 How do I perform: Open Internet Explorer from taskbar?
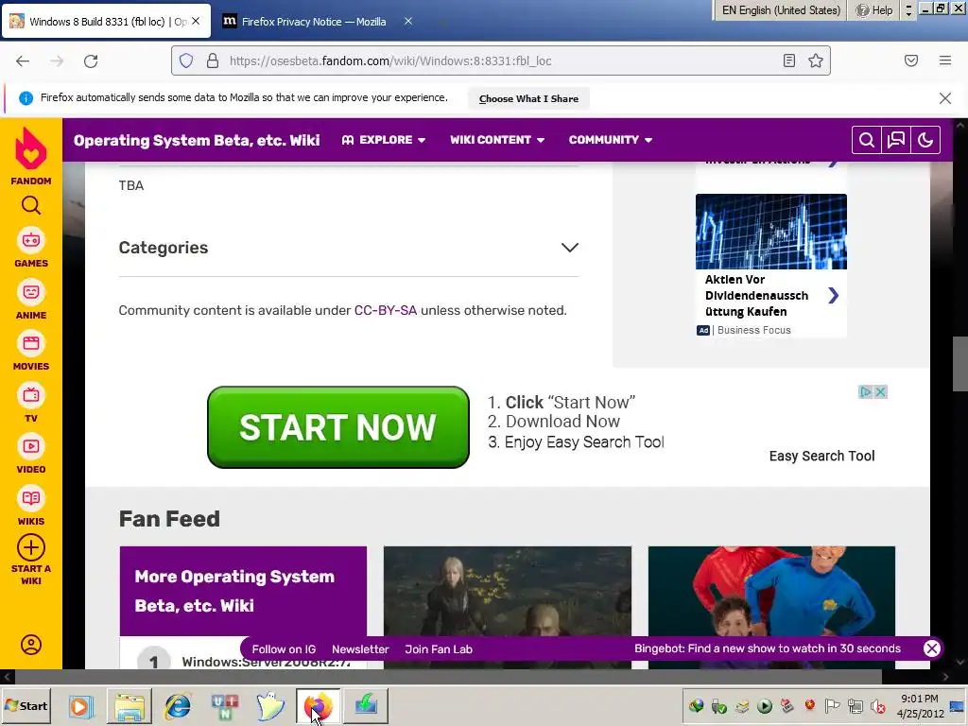178,705
